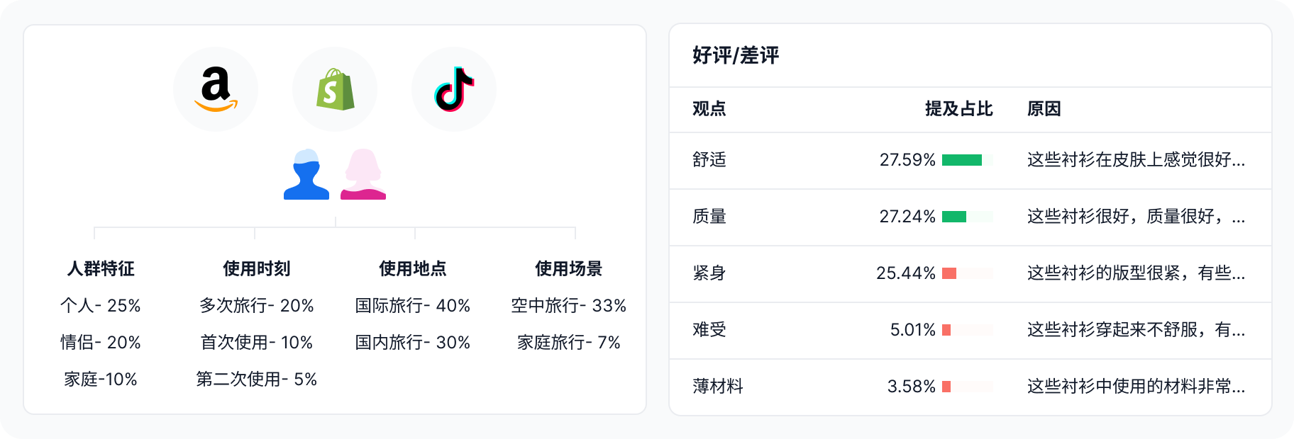
Task: Click the 原因 column header
Action: (x=1044, y=109)
